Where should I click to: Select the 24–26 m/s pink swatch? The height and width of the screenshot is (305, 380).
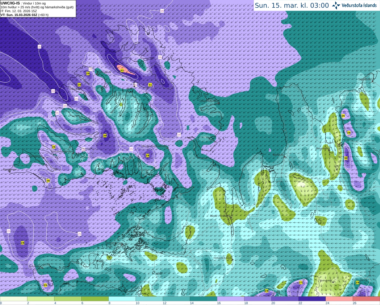click(x=339, y=299)
